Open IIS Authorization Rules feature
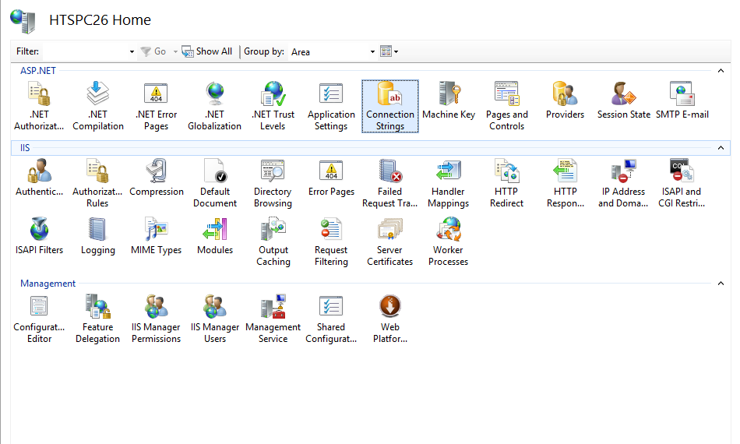The width and height of the screenshot is (740, 444). tap(97, 183)
